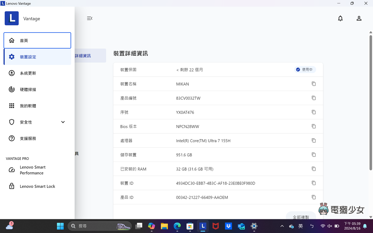The image size is (373, 233).
Task: Launch Copilot from the taskbar
Action: point(152,226)
